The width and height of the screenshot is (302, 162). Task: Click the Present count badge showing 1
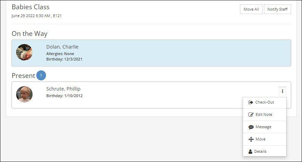[41, 76]
